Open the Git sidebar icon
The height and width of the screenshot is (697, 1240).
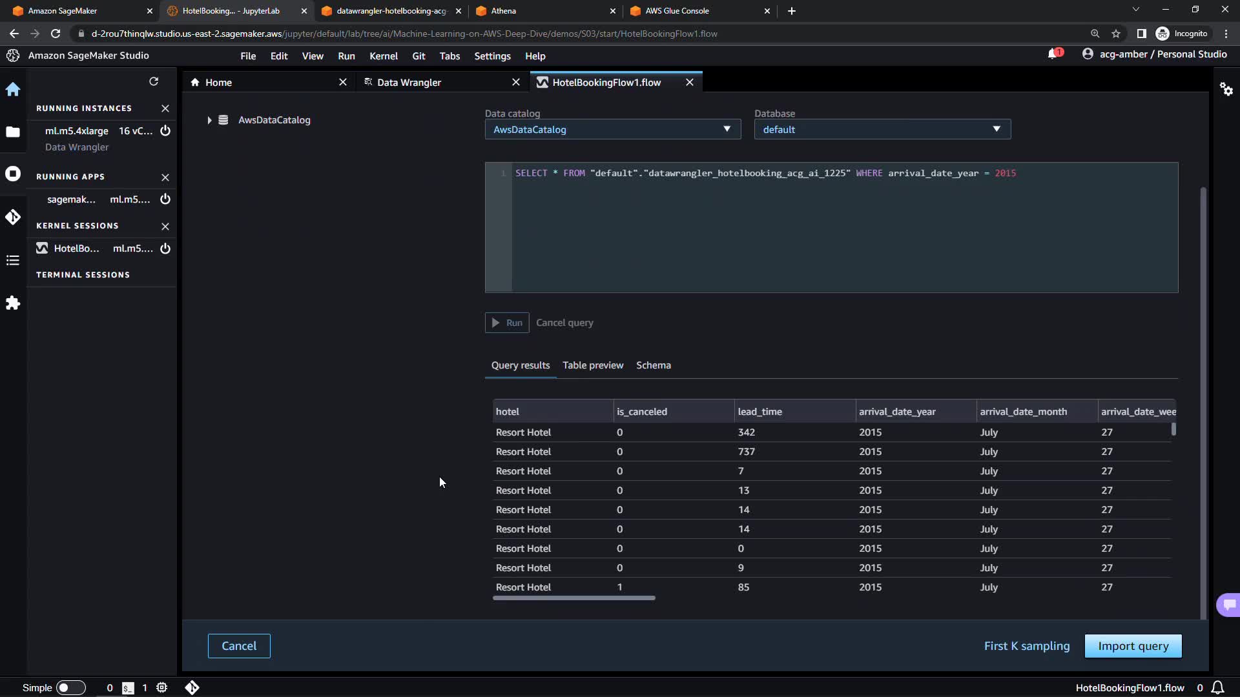tap(13, 217)
